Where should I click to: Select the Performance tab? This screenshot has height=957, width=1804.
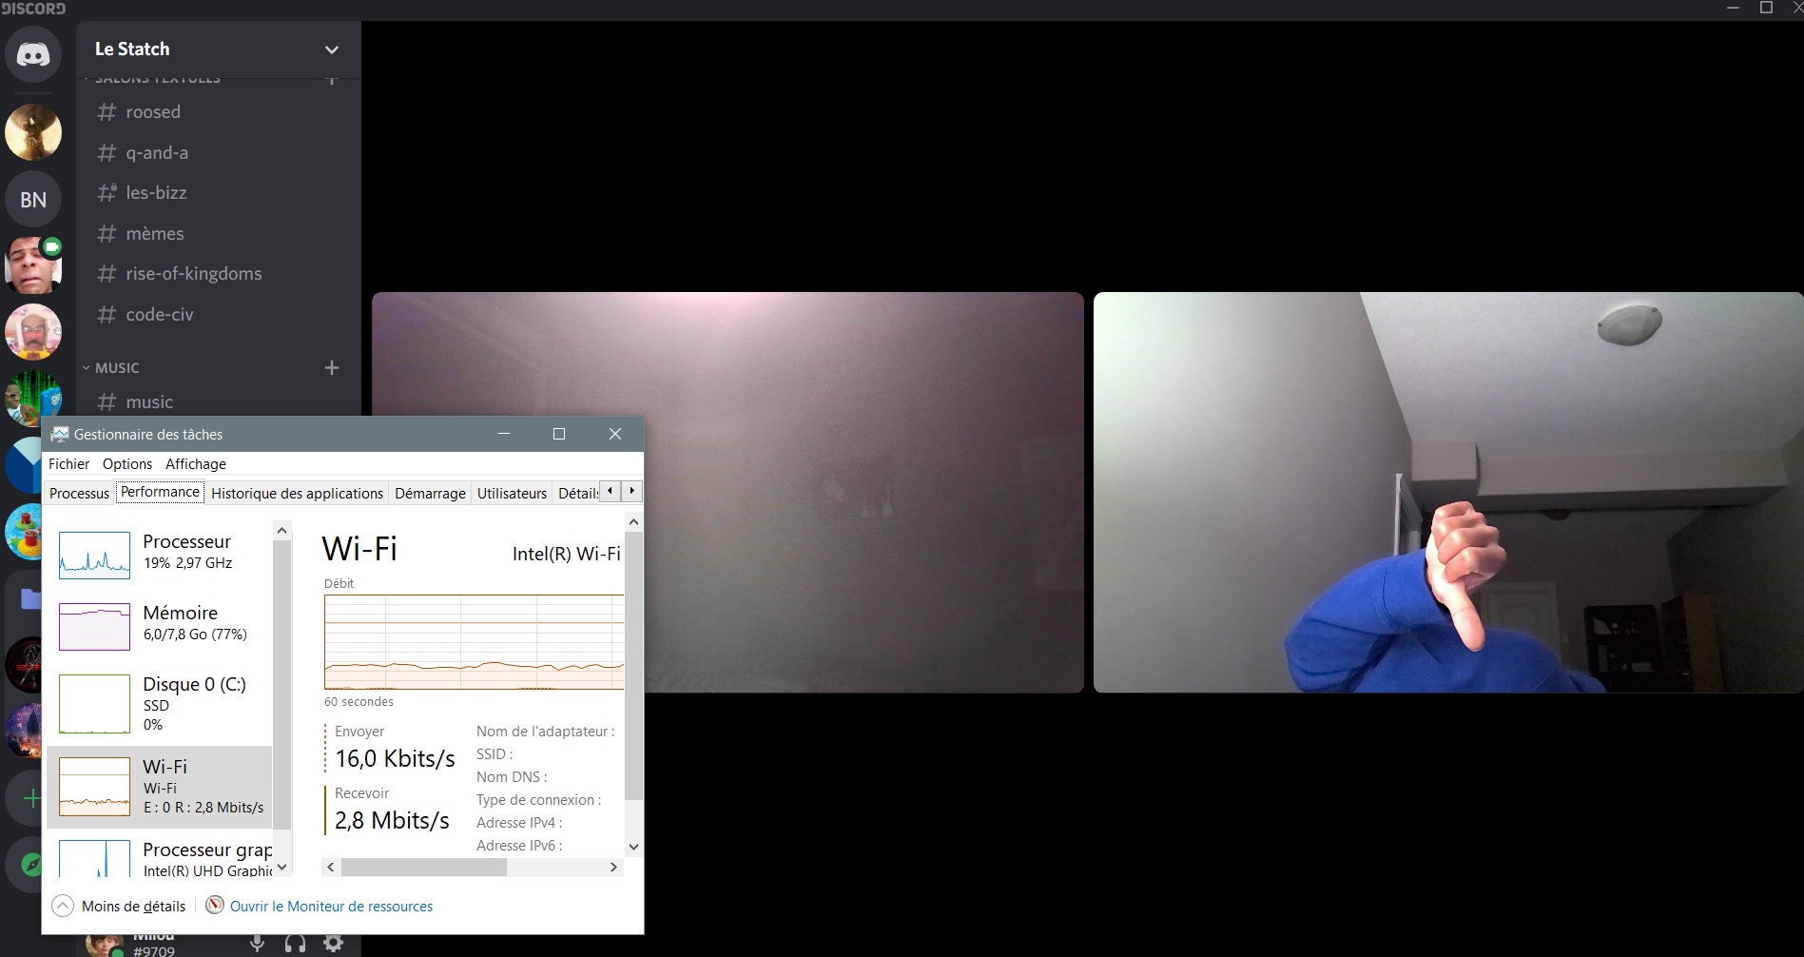[160, 492]
